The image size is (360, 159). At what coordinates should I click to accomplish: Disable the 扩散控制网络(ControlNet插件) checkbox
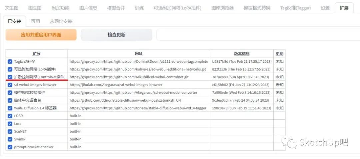pyautogui.click(x=10, y=77)
